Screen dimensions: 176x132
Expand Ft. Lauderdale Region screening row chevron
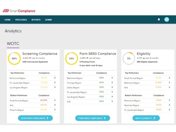55,82
